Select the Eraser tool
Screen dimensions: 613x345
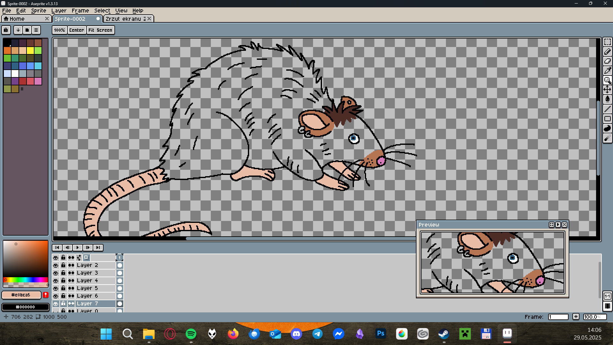607,61
